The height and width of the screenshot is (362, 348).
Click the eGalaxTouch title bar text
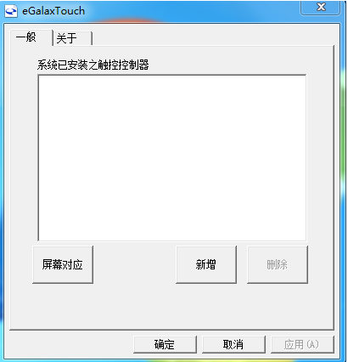coord(53,11)
